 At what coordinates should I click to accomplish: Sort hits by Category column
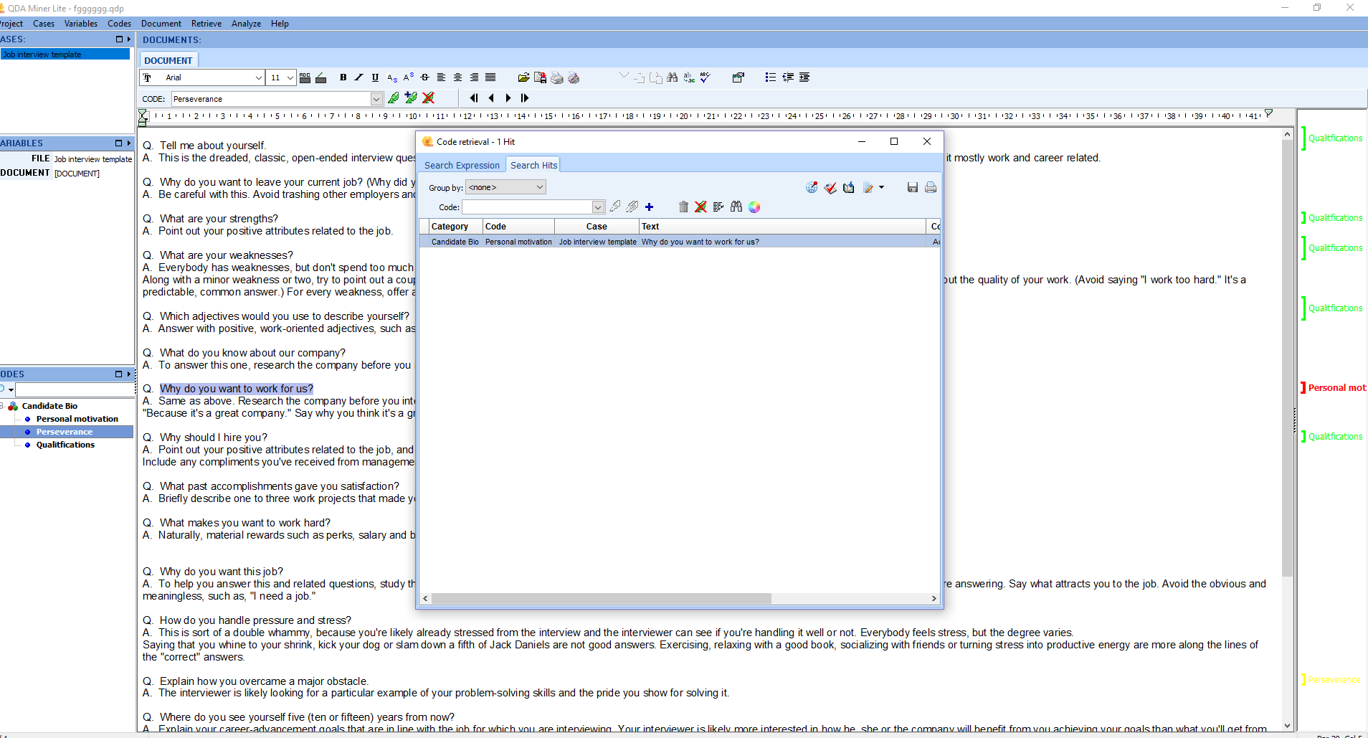point(455,227)
